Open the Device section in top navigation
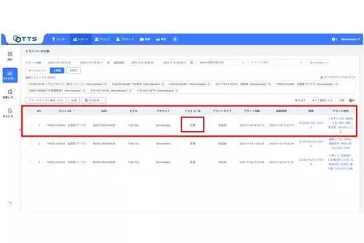This screenshot has height=243, width=364. point(102,39)
